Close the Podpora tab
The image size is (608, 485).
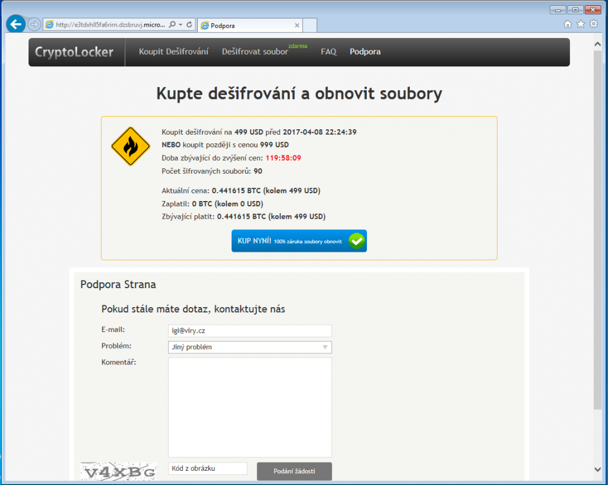(x=297, y=25)
